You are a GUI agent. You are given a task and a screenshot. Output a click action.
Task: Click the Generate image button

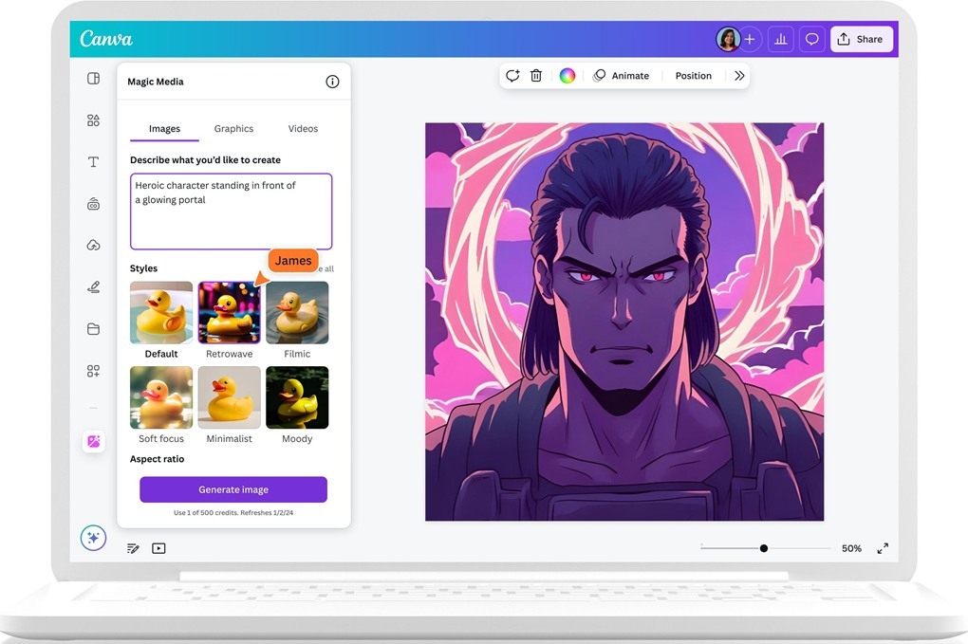233,489
